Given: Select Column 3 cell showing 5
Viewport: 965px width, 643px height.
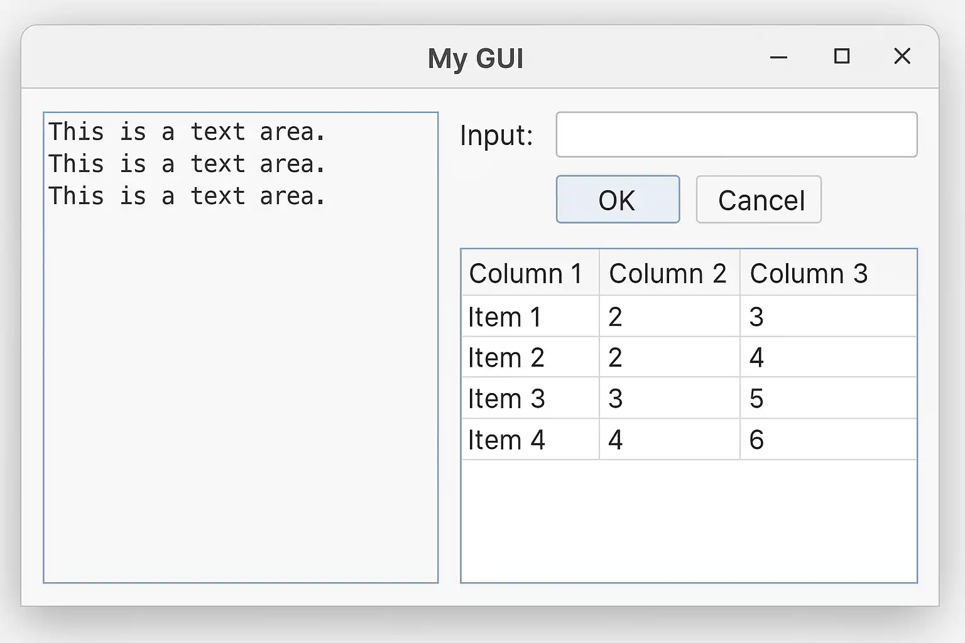Looking at the screenshot, I should click(x=756, y=399).
